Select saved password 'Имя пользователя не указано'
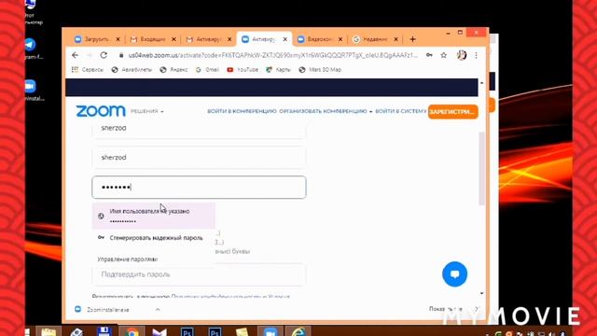Viewport: 597px width, 336px height. pos(153,216)
